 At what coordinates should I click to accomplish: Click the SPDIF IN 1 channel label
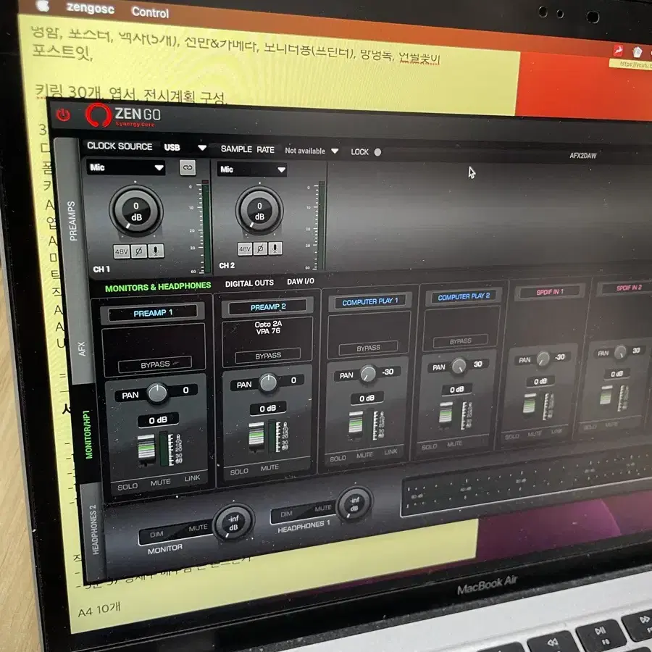tap(549, 292)
